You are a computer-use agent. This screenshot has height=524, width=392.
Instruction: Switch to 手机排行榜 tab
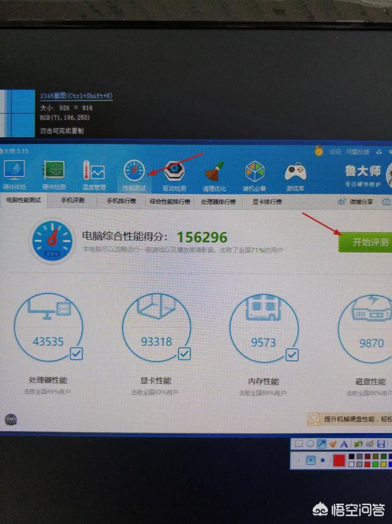[121, 201]
